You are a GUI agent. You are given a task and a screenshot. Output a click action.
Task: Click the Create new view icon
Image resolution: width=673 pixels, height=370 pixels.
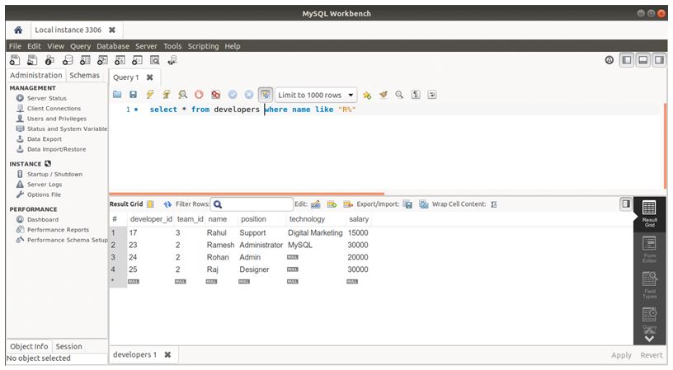tap(102, 60)
